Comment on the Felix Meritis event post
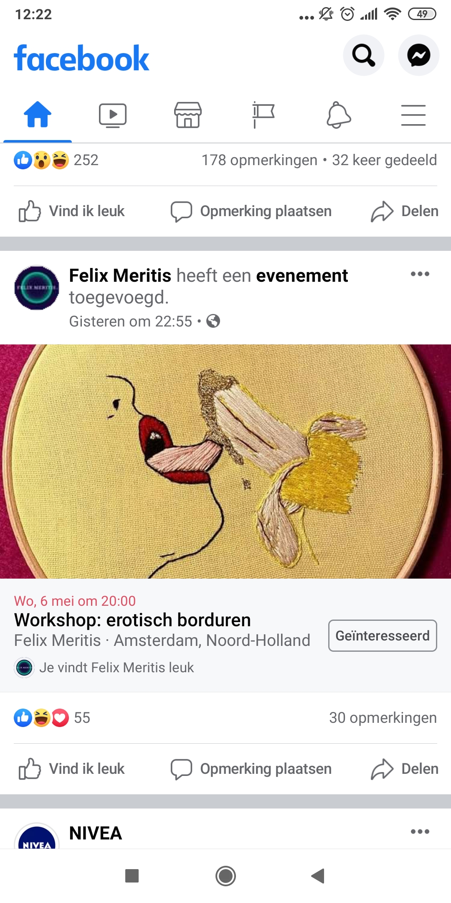Viewport: 451px width, 903px height. [x=251, y=769]
